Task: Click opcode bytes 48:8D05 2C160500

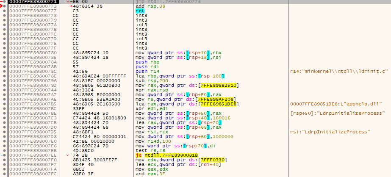Action: pos(97,104)
